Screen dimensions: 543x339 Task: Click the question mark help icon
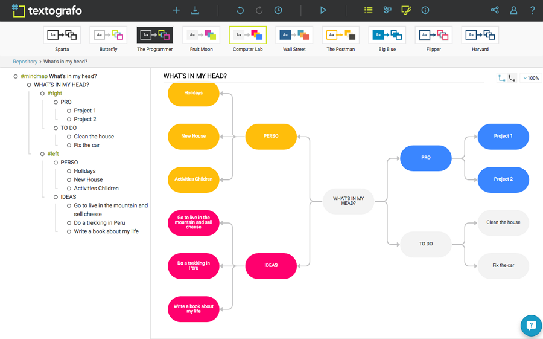pyautogui.click(x=532, y=10)
